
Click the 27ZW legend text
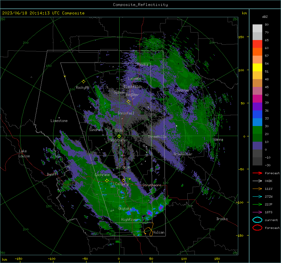click(x=269, y=197)
